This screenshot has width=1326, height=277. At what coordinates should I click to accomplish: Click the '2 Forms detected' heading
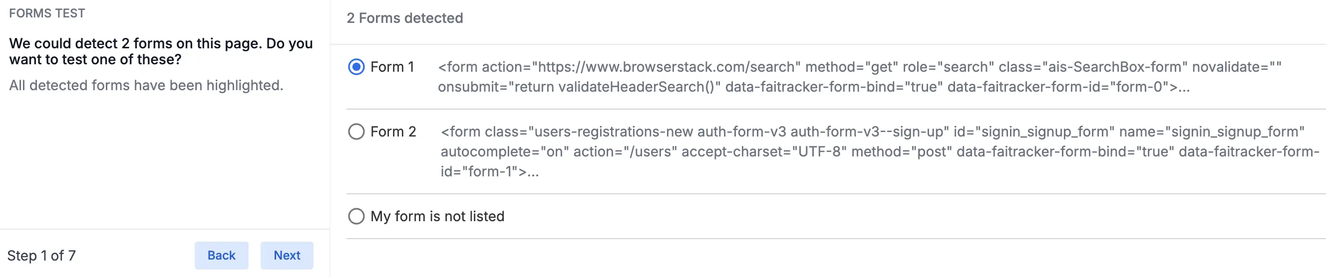pyautogui.click(x=404, y=18)
